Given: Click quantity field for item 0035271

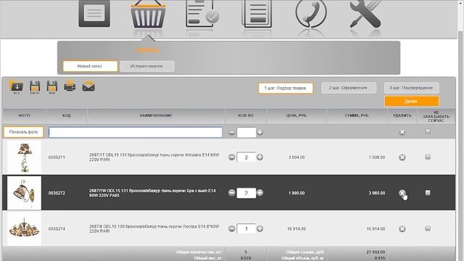Looking at the screenshot, I should [x=246, y=157].
